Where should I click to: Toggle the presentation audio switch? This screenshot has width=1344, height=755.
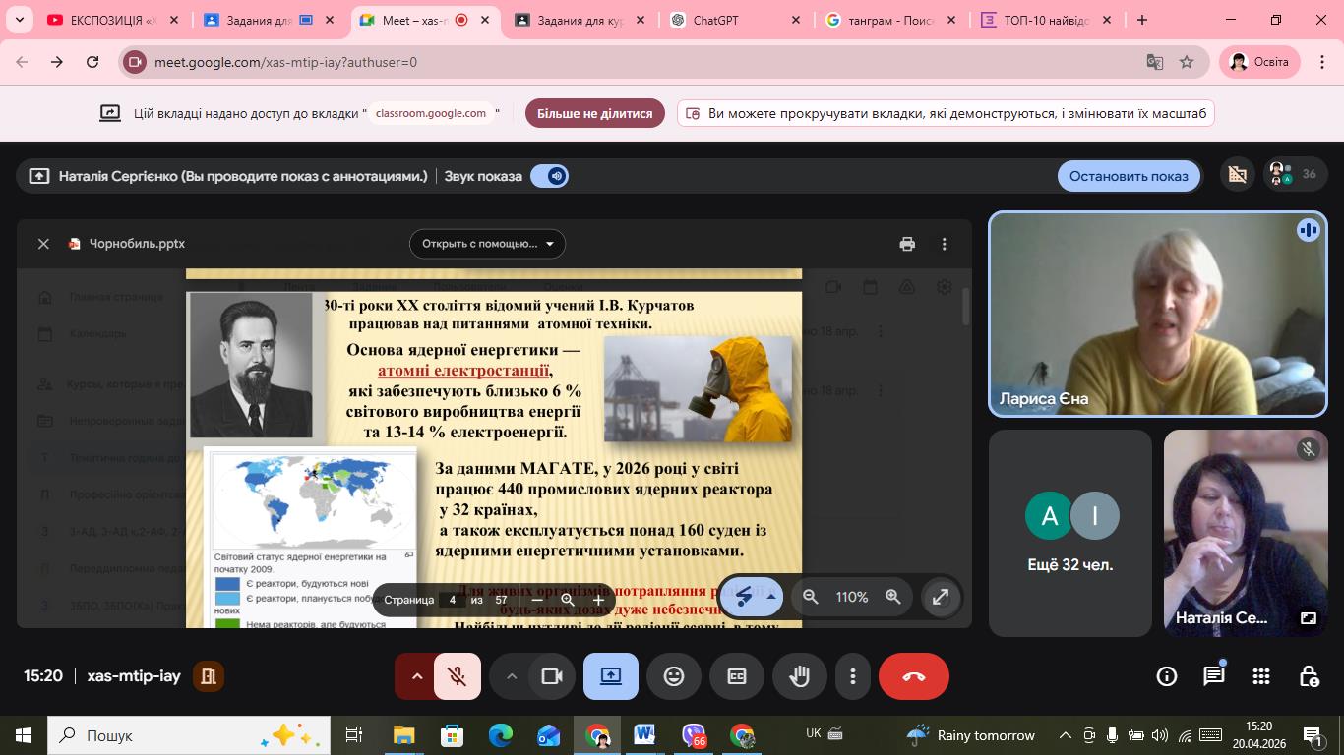(x=549, y=176)
